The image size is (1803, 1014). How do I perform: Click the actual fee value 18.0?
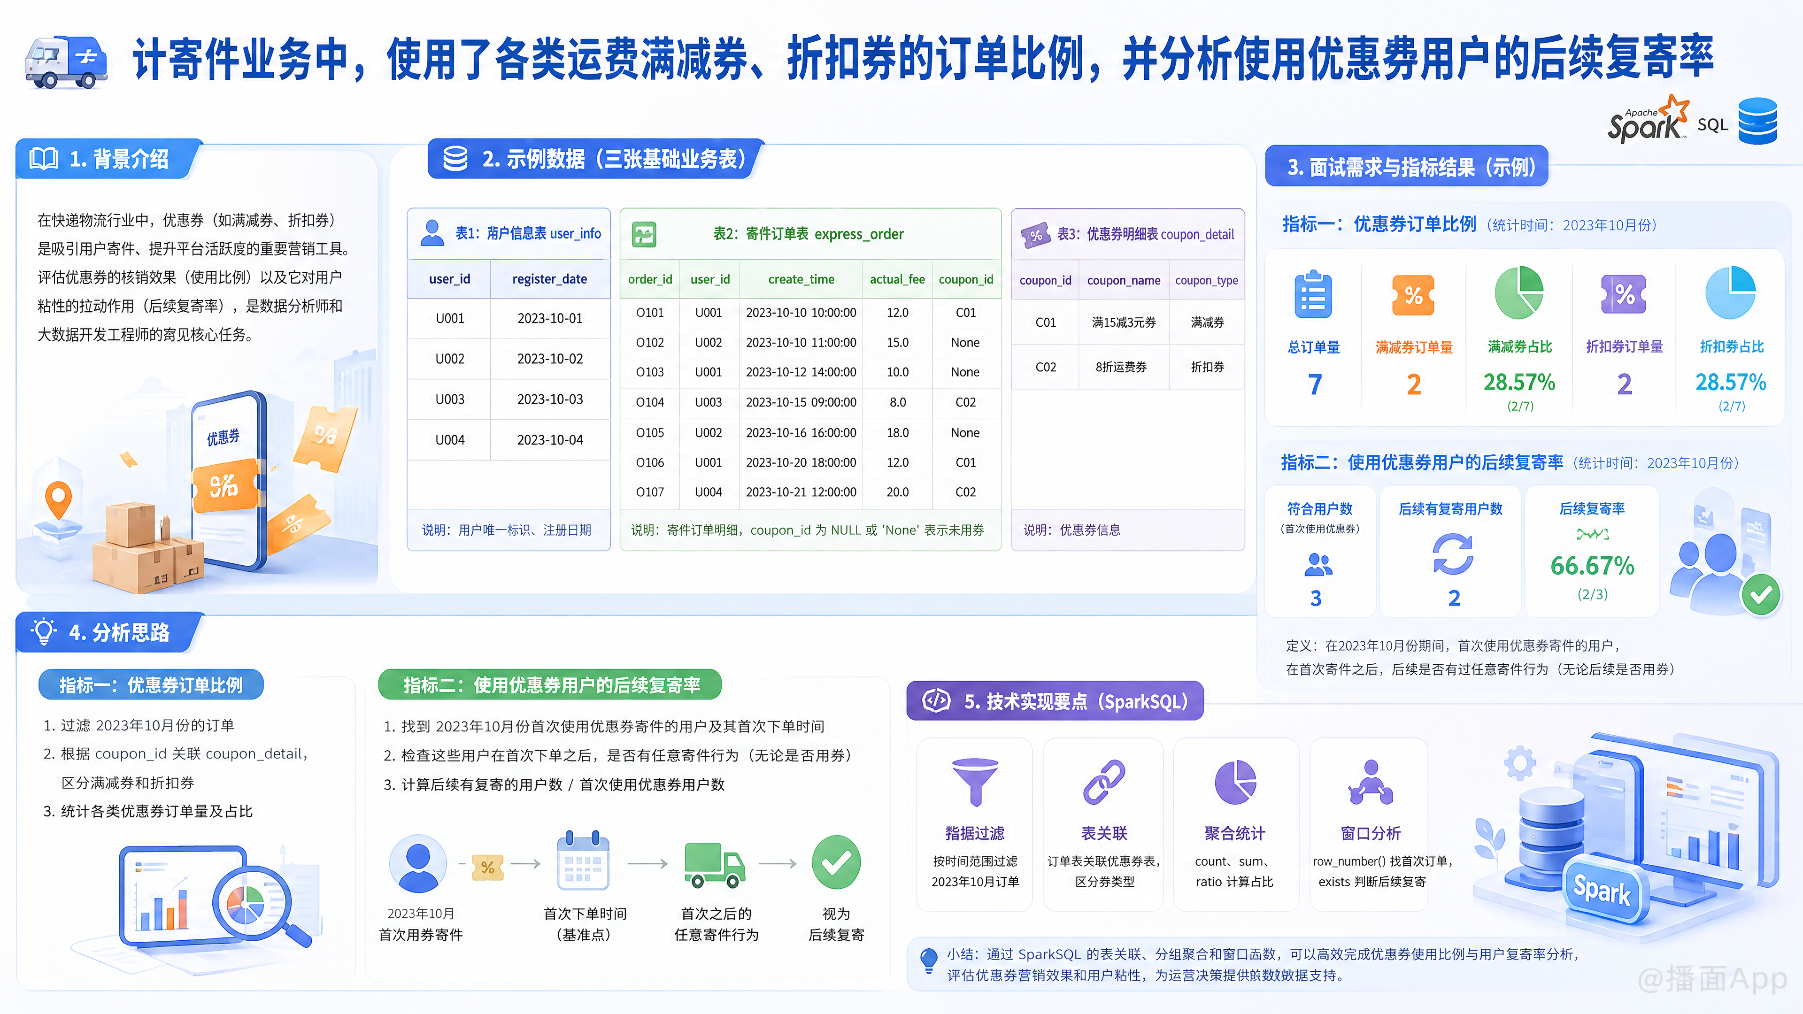(x=897, y=432)
